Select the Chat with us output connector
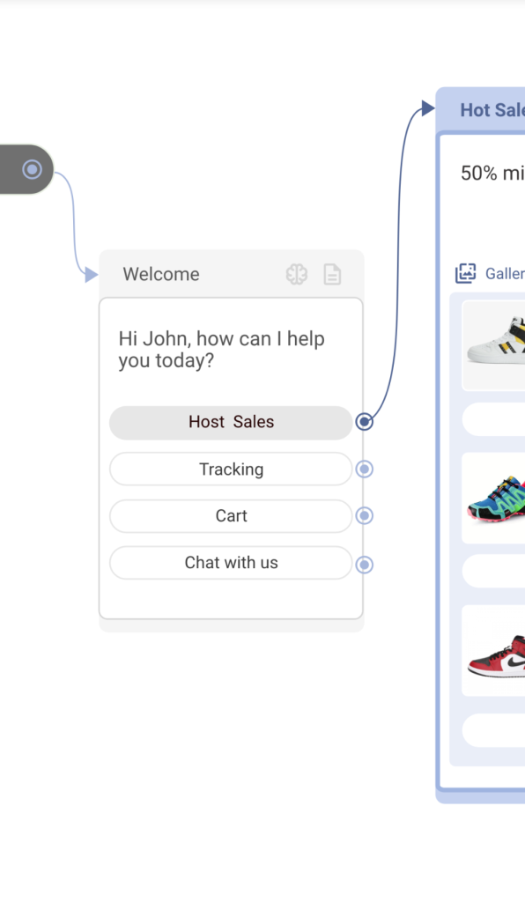Image resolution: width=525 pixels, height=902 pixels. (x=364, y=565)
